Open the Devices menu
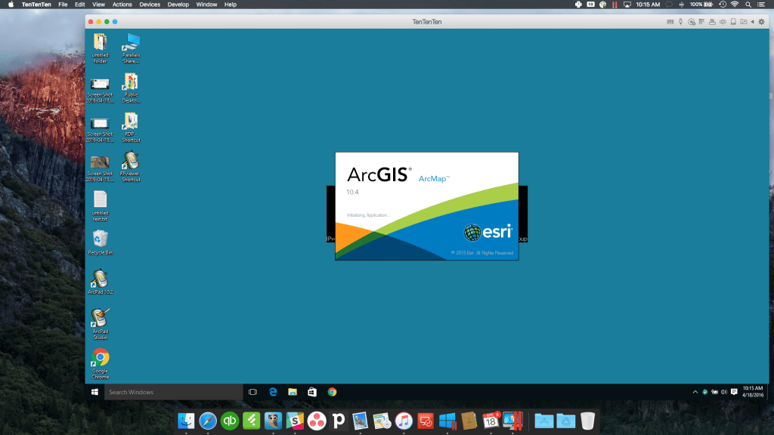Viewport: 774px width, 435px height. click(150, 5)
